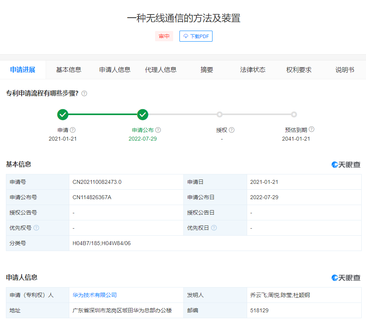
Task: Go to the 摘要 tab
Action: click(207, 70)
